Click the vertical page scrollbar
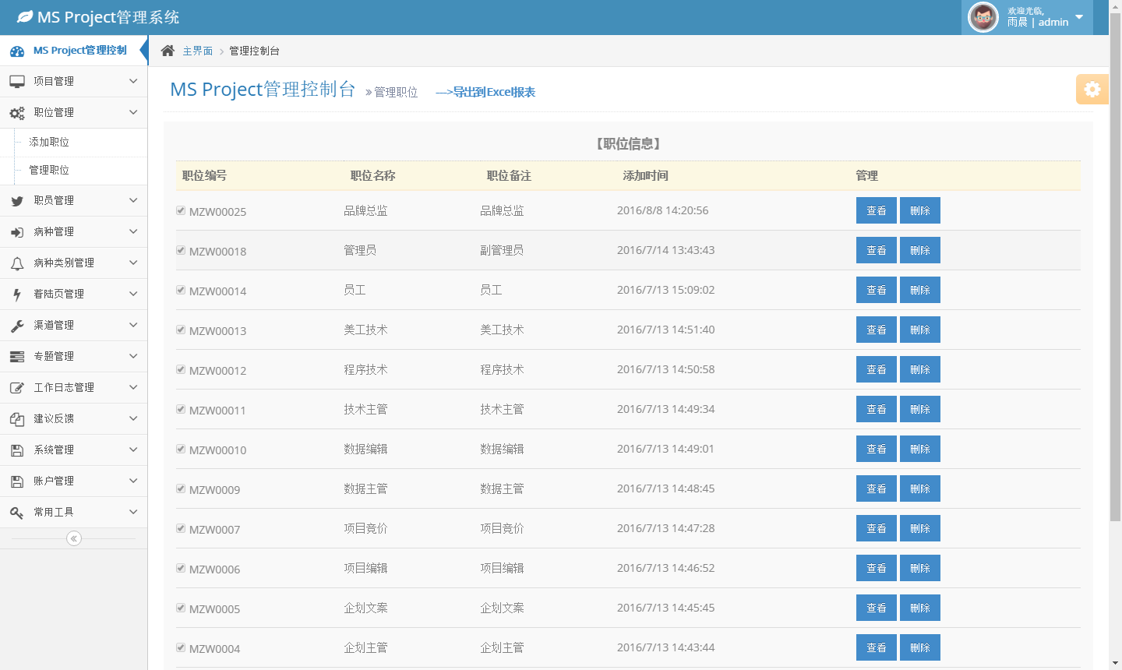Image resolution: width=1122 pixels, height=670 pixels. 1115,265
